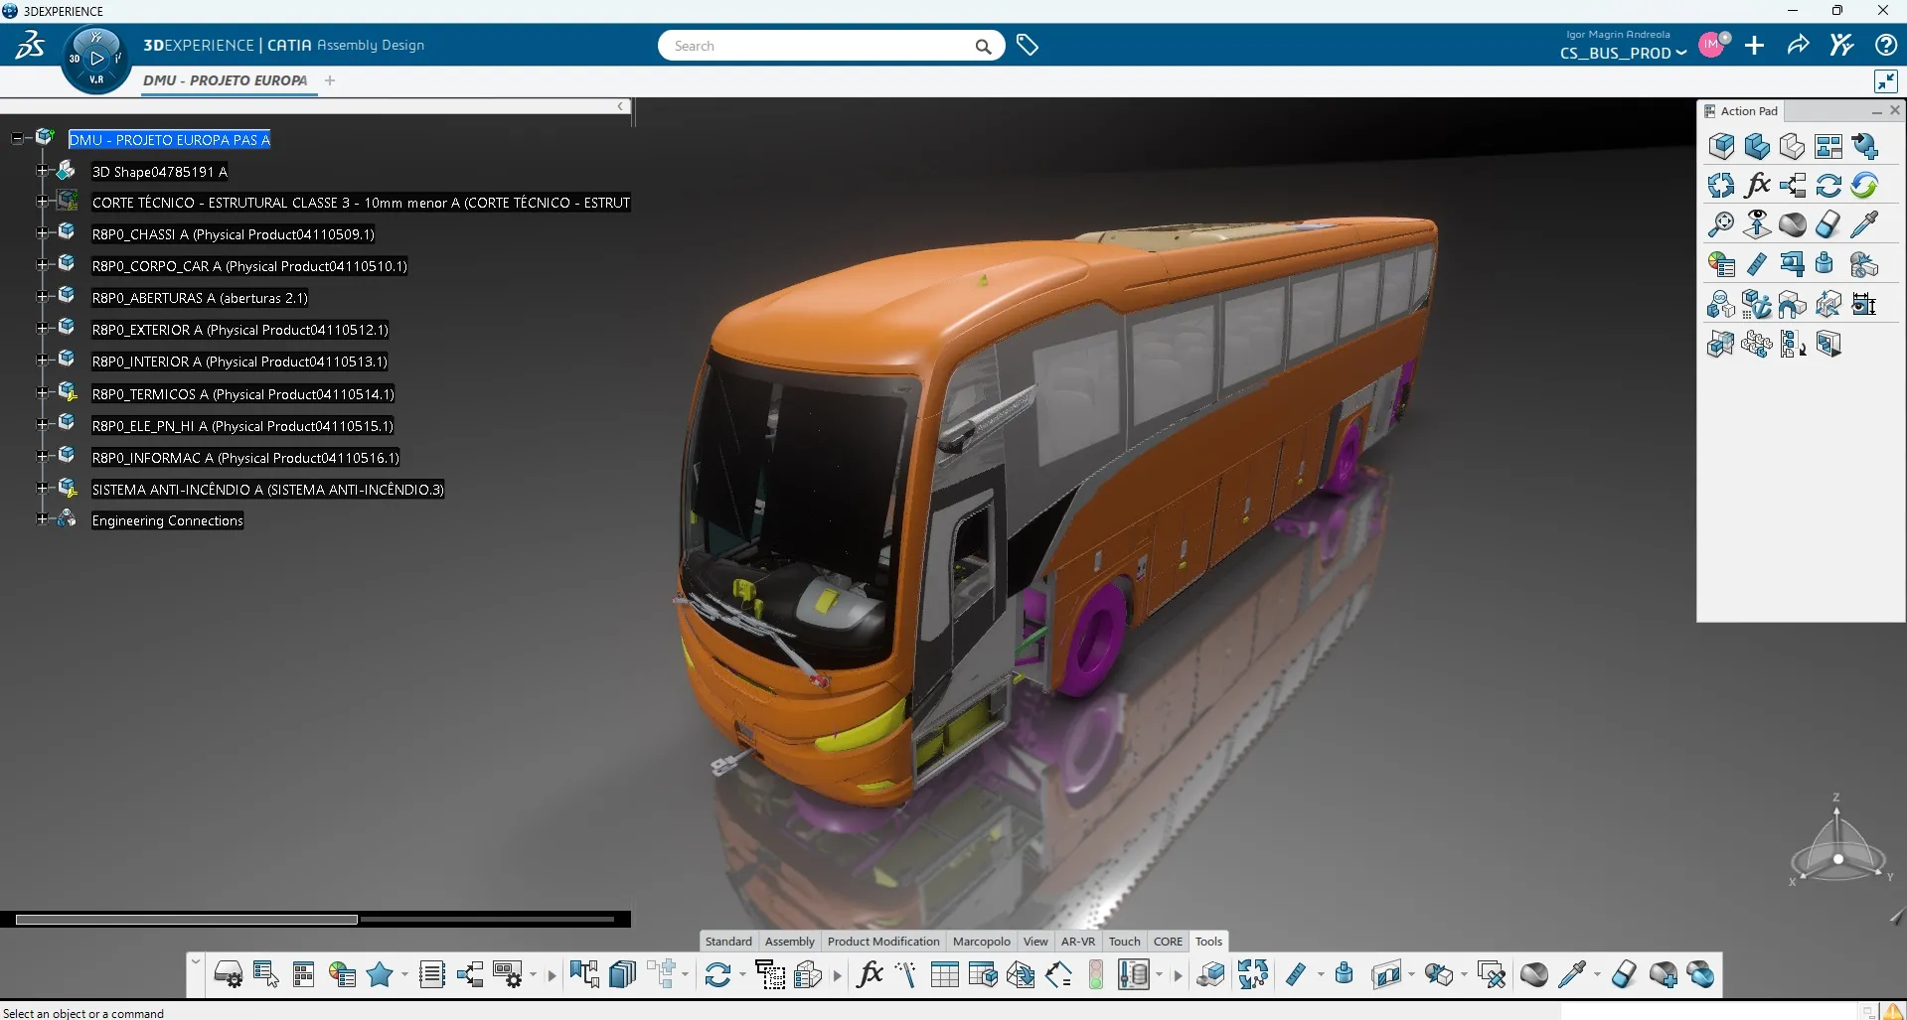
Task: Open the table tool in bottom toolbar
Action: [943, 974]
